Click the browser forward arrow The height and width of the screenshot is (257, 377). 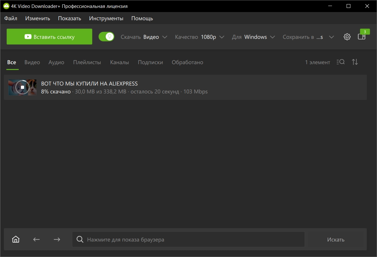click(x=57, y=239)
